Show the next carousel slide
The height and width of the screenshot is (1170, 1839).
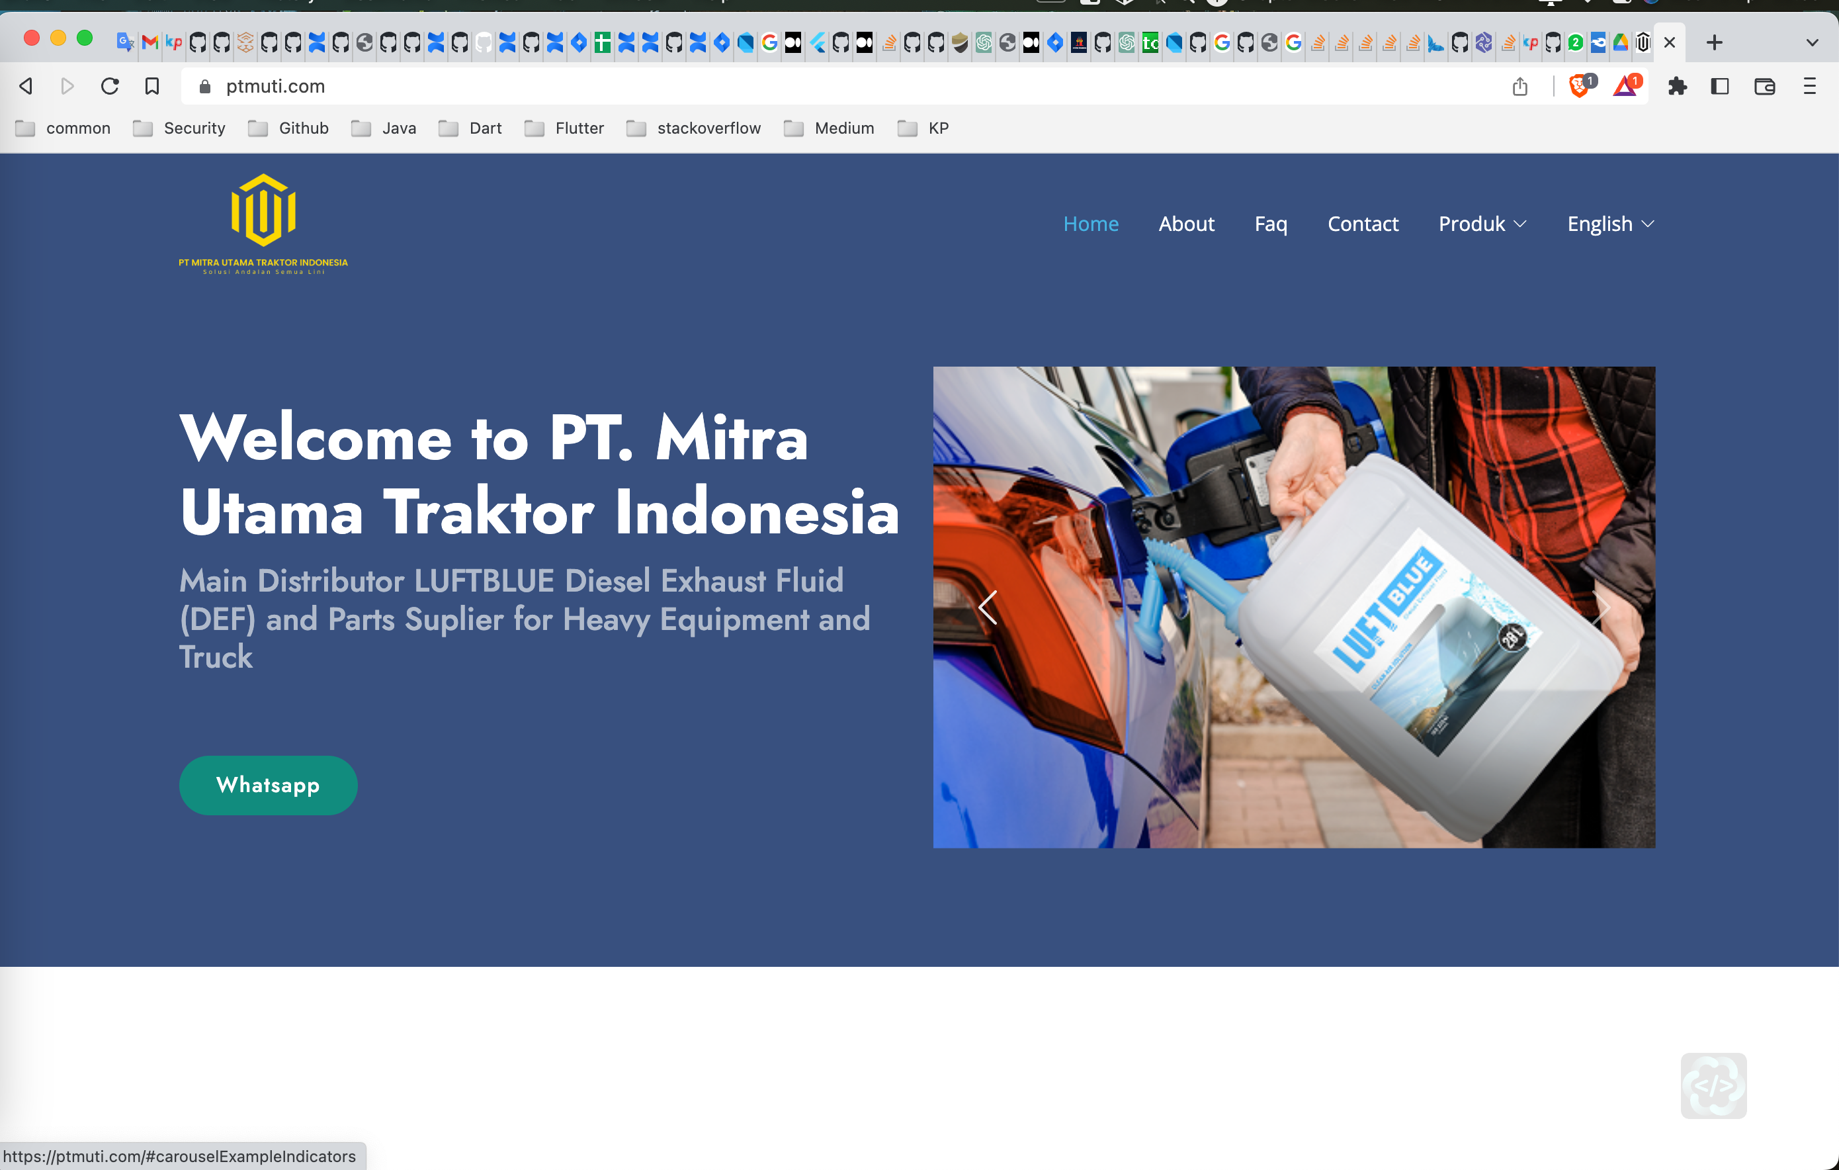[1601, 607]
